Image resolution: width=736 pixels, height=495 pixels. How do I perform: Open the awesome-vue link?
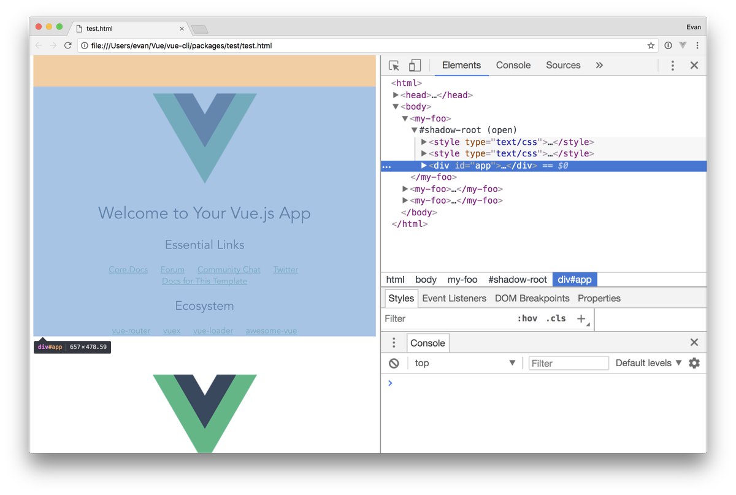coord(271,331)
